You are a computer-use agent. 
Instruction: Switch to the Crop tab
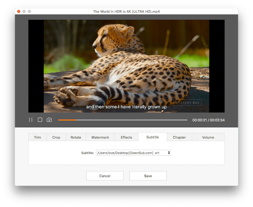point(56,137)
